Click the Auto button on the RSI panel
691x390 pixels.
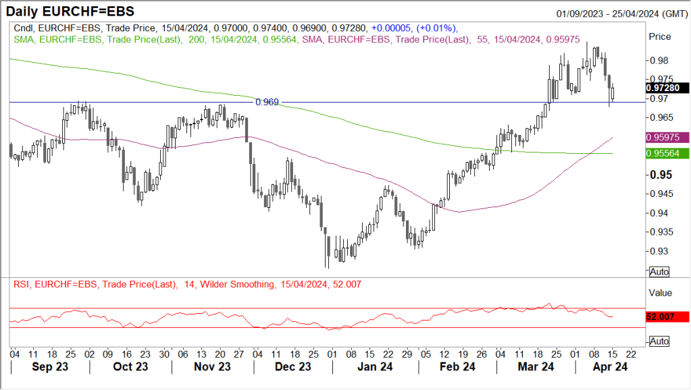[659, 341]
